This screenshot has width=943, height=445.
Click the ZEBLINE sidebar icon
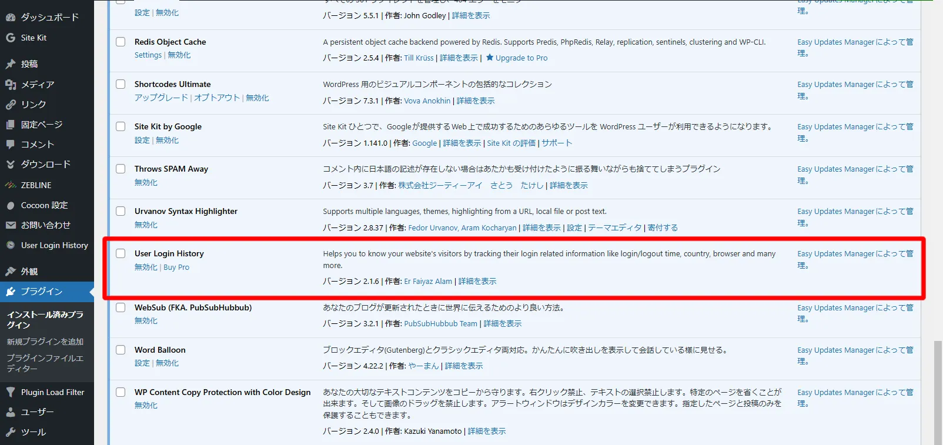(x=11, y=185)
